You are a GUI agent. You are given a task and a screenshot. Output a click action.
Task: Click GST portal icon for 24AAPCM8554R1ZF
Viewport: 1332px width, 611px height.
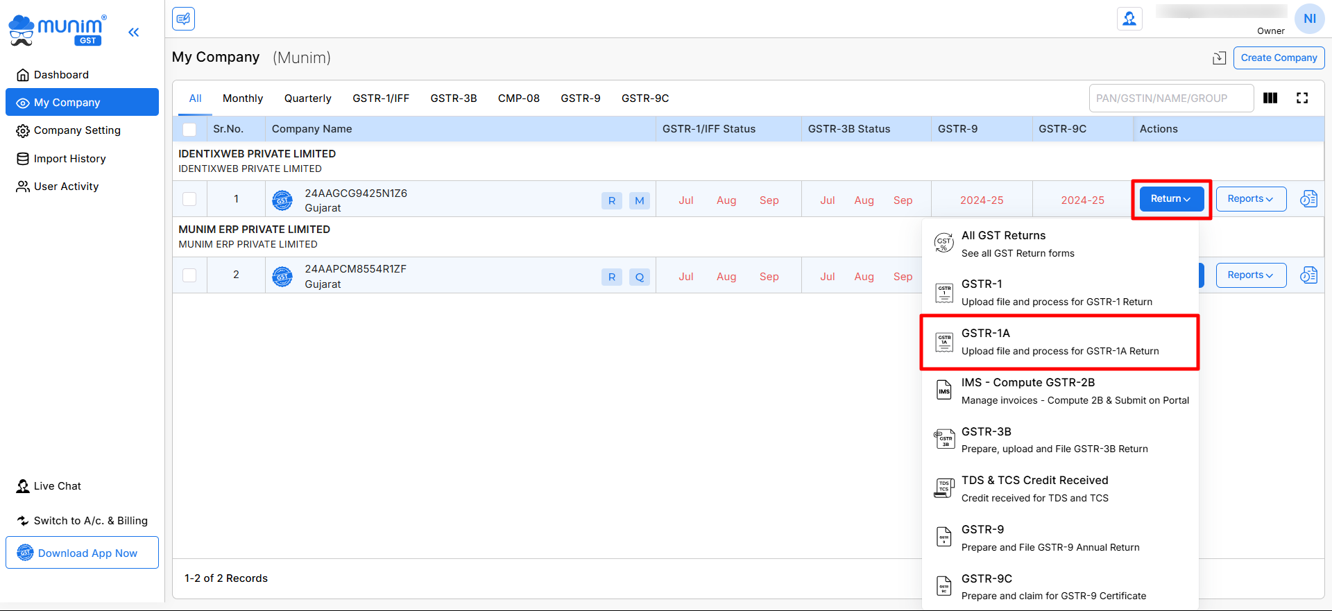(282, 276)
